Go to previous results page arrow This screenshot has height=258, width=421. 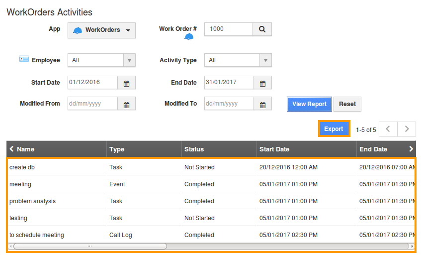click(388, 129)
